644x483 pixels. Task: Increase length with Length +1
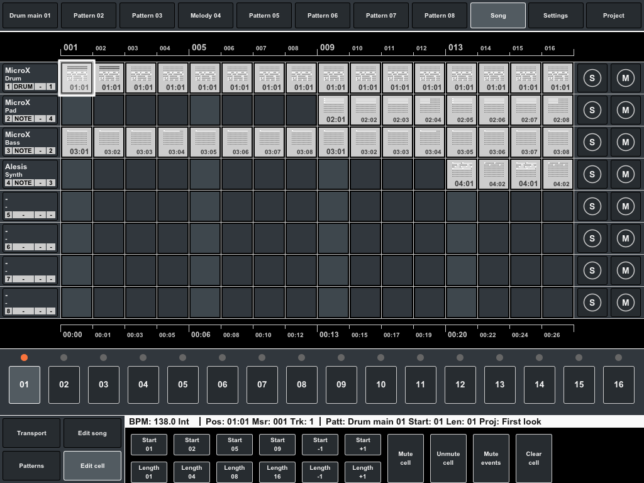tap(363, 472)
